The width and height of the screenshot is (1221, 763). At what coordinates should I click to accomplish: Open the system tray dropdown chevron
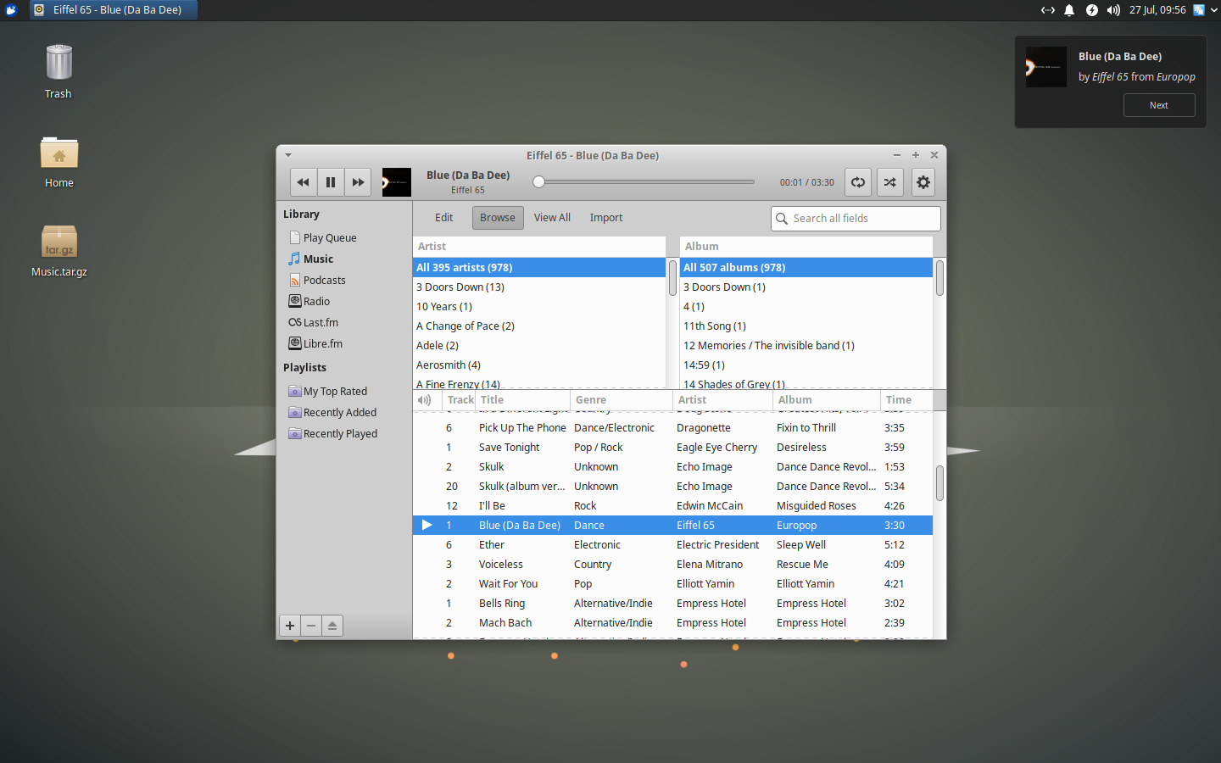(x=1216, y=11)
